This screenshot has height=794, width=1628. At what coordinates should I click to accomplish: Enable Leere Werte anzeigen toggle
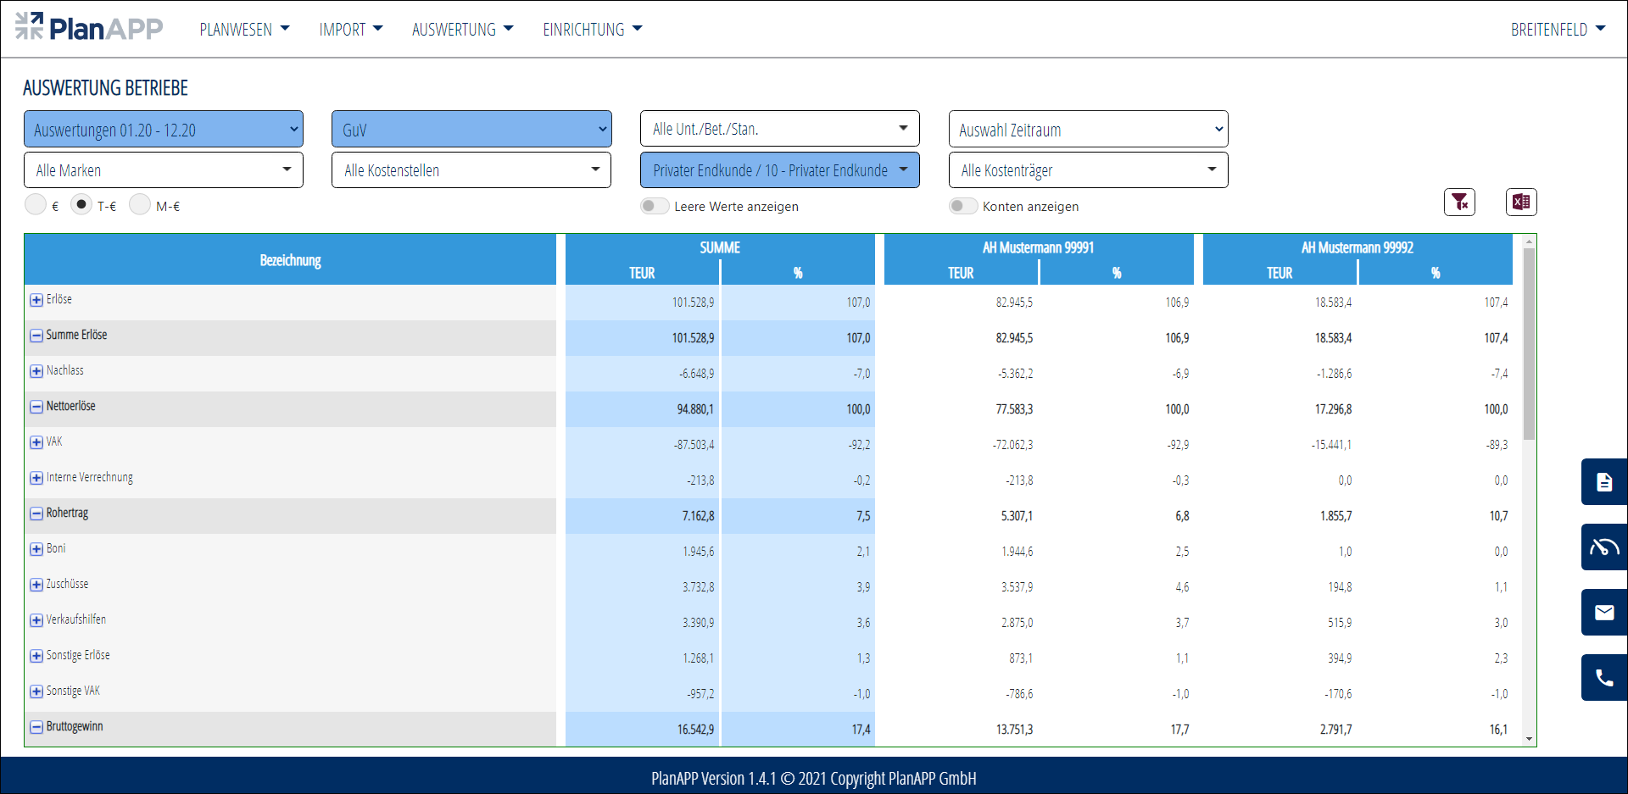655,206
